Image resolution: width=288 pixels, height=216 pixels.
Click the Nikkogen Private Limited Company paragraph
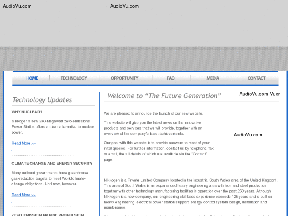pos(191,194)
